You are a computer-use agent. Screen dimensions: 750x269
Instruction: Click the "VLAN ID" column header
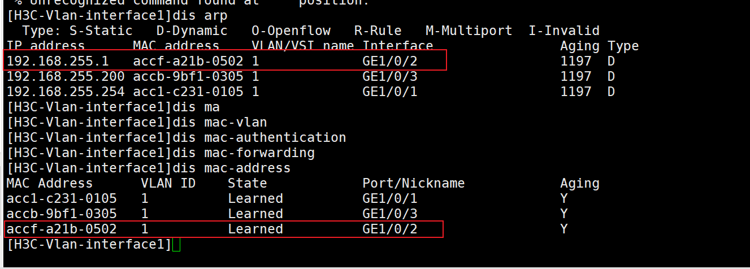click(168, 183)
